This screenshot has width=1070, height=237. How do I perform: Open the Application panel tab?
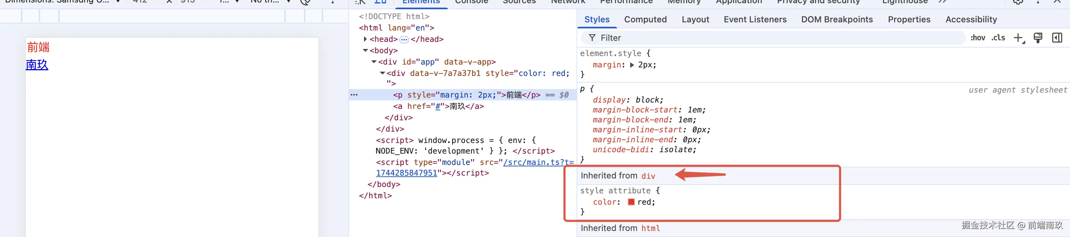point(739,2)
